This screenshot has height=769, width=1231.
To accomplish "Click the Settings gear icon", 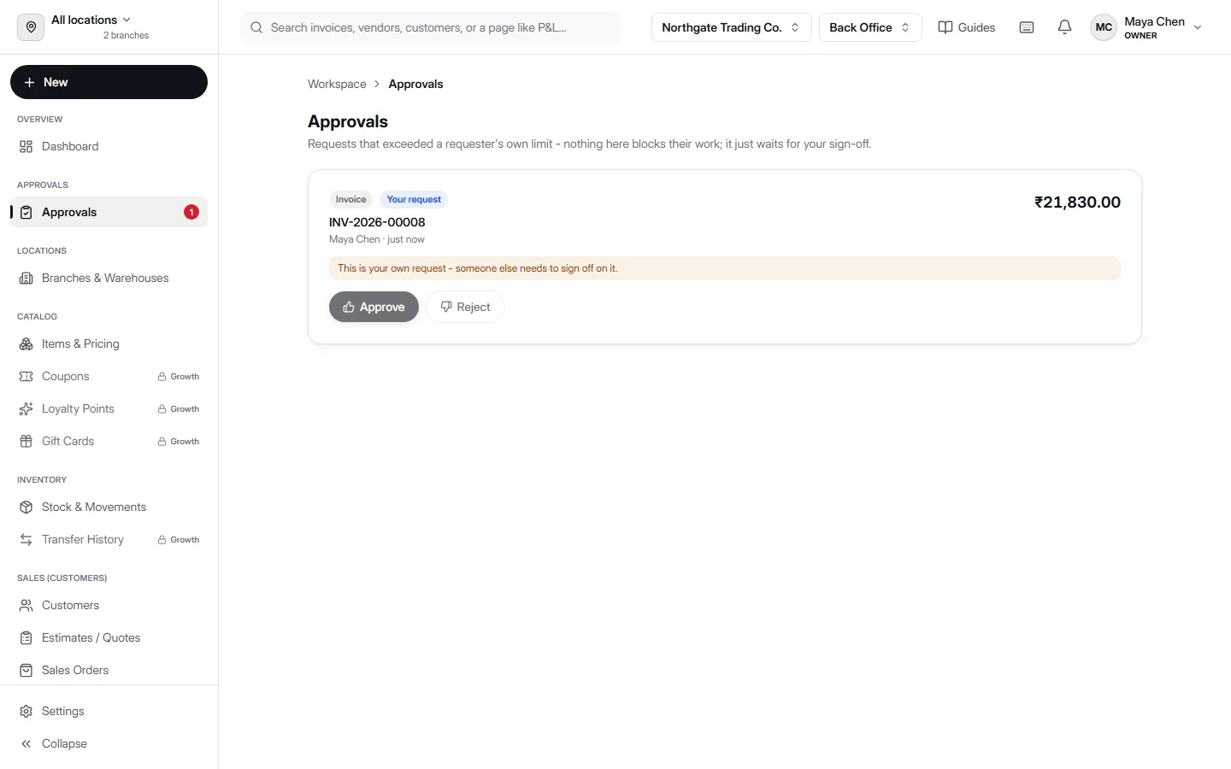I will click(27, 711).
